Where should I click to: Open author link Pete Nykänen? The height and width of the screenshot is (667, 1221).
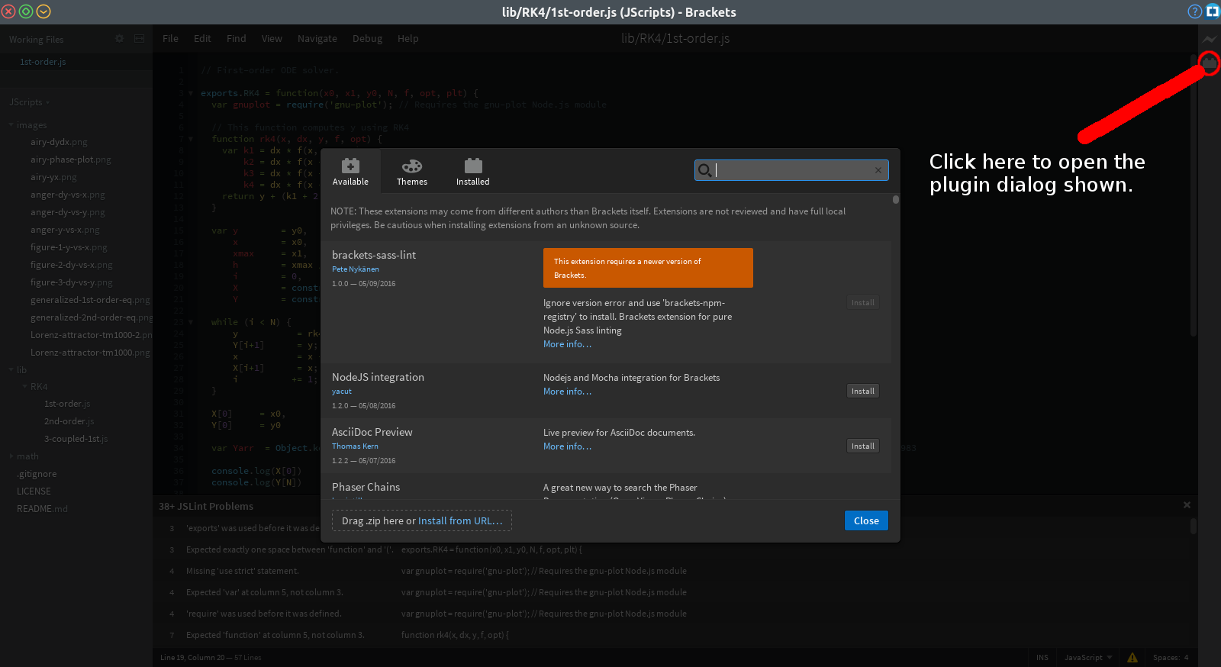(356, 269)
